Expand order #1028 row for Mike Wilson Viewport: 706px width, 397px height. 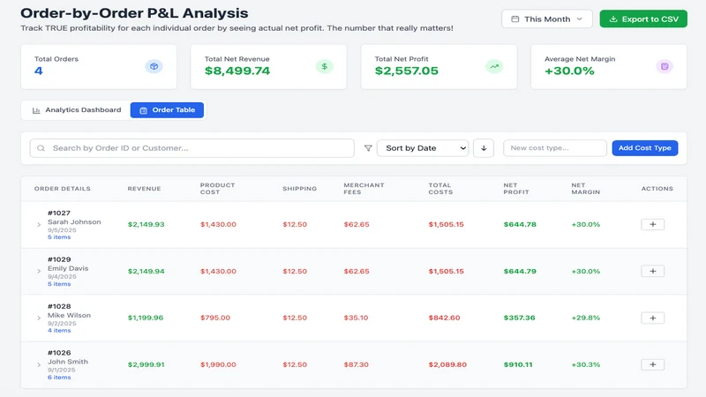pos(39,318)
